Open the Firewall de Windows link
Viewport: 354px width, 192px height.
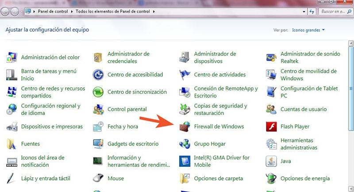click(x=219, y=127)
